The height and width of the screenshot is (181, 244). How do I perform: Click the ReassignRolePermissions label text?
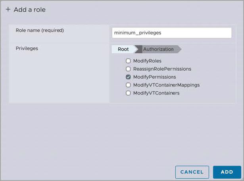[162, 69]
